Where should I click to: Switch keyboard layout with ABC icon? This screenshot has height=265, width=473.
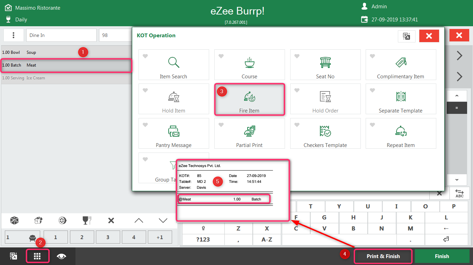coord(459,193)
